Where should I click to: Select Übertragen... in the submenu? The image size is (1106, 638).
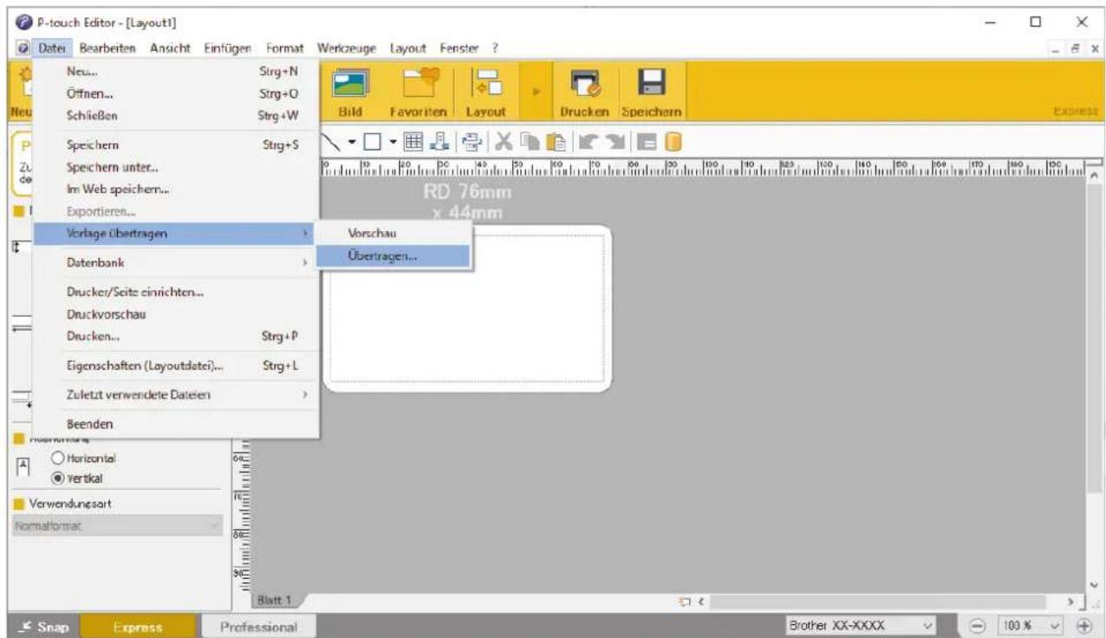394,256
